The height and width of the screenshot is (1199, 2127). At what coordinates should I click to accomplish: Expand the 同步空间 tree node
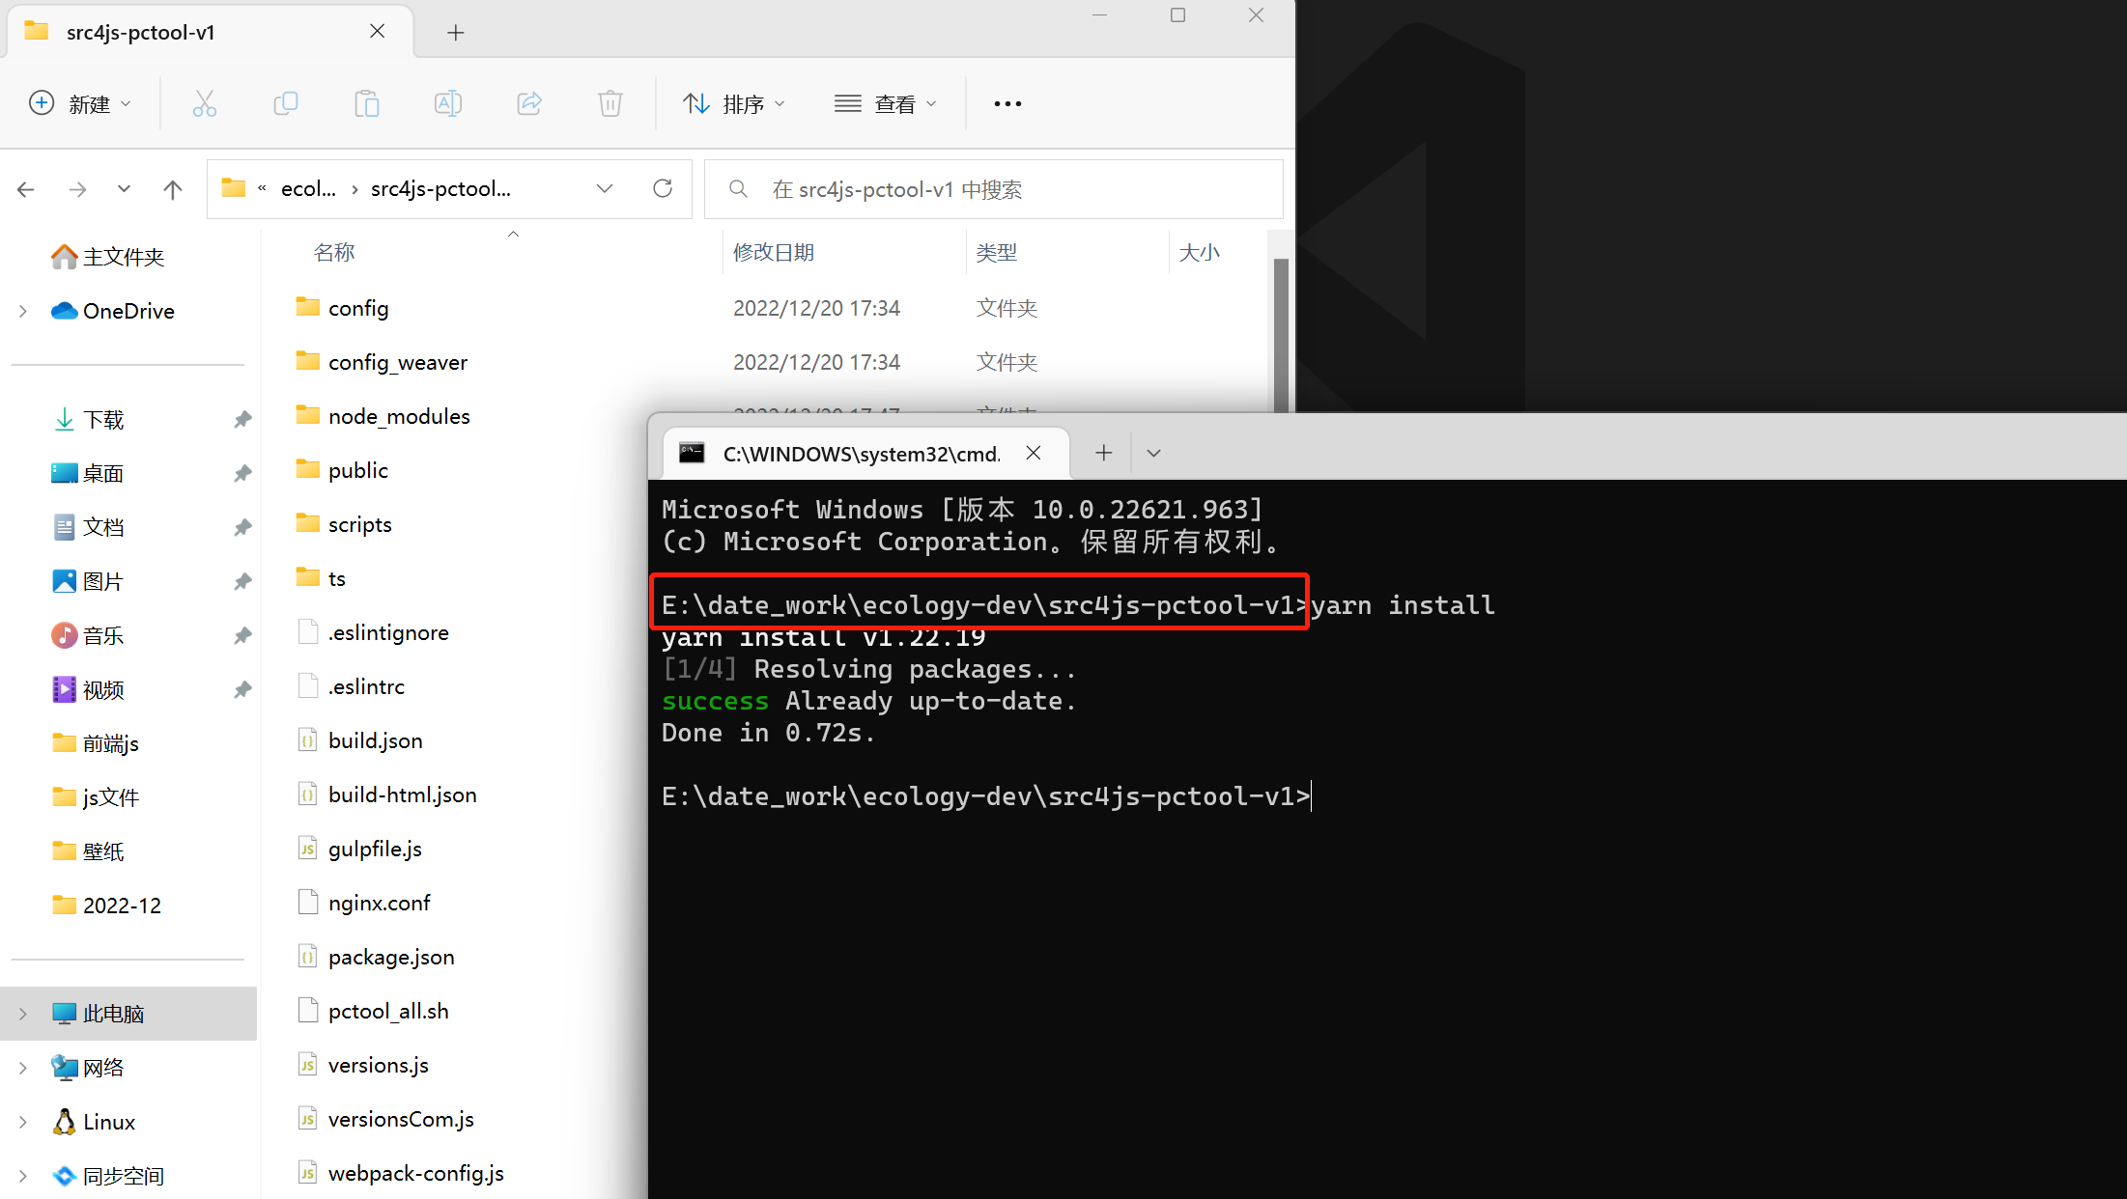pos(23,1176)
